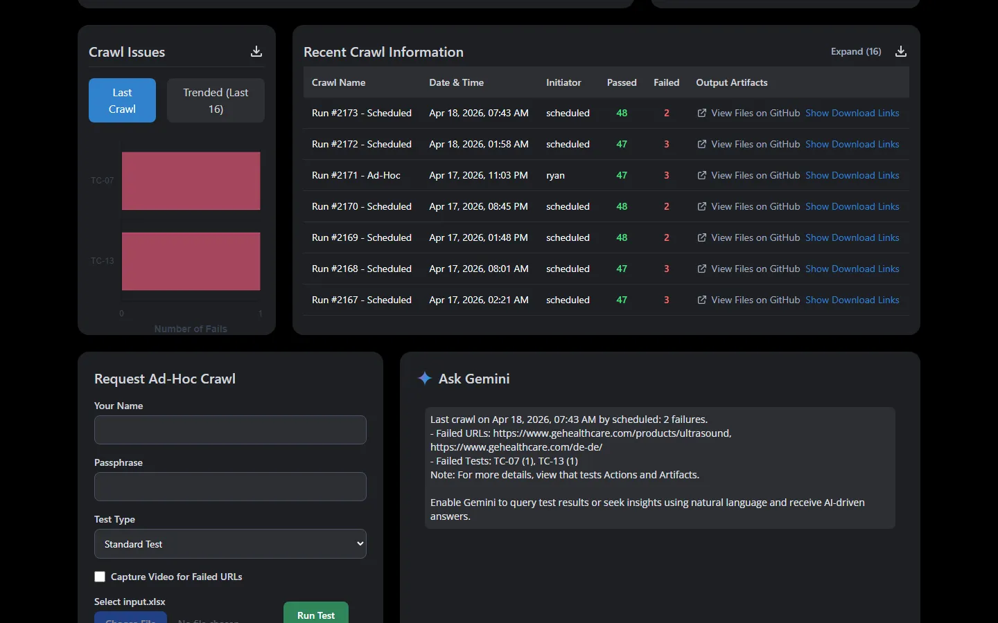
Task: Expand all 16 recent crawls
Action: pyautogui.click(x=856, y=52)
